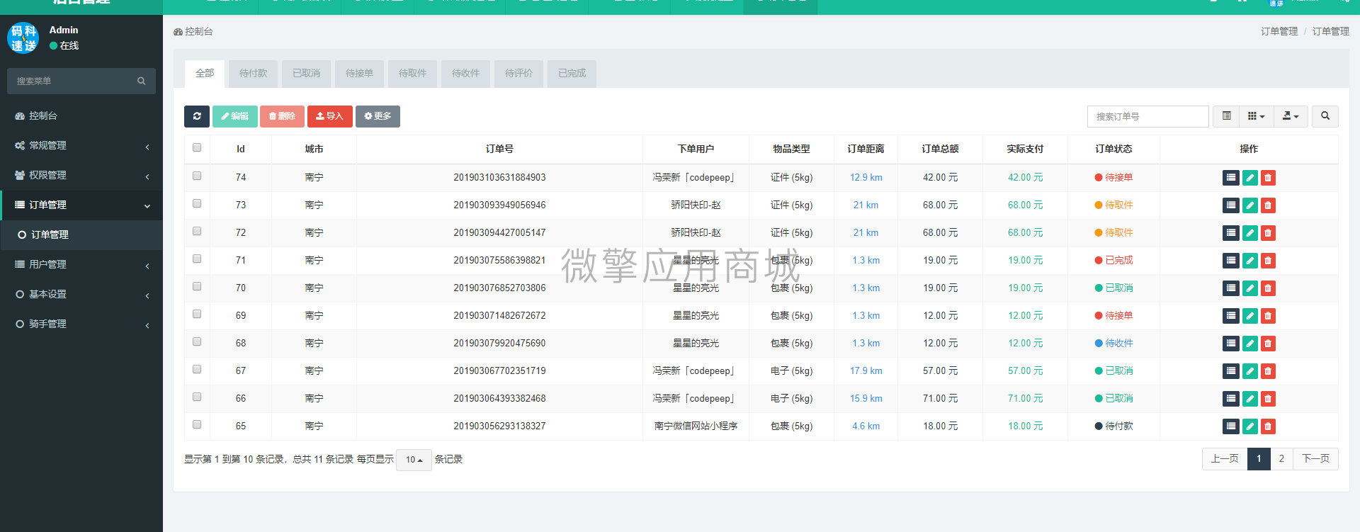Click the sidebar menu search magnifier
The width and height of the screenshot is (1360, 532).
click(x=142, y=81)
